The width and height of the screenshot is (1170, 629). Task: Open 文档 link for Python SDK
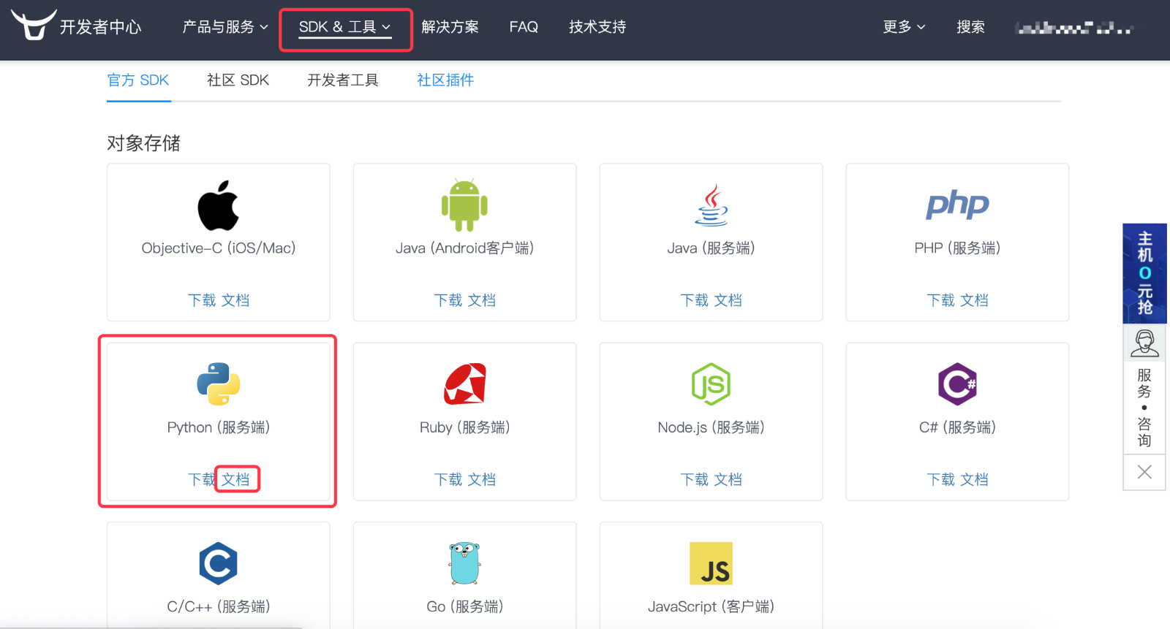coord(235,479)
